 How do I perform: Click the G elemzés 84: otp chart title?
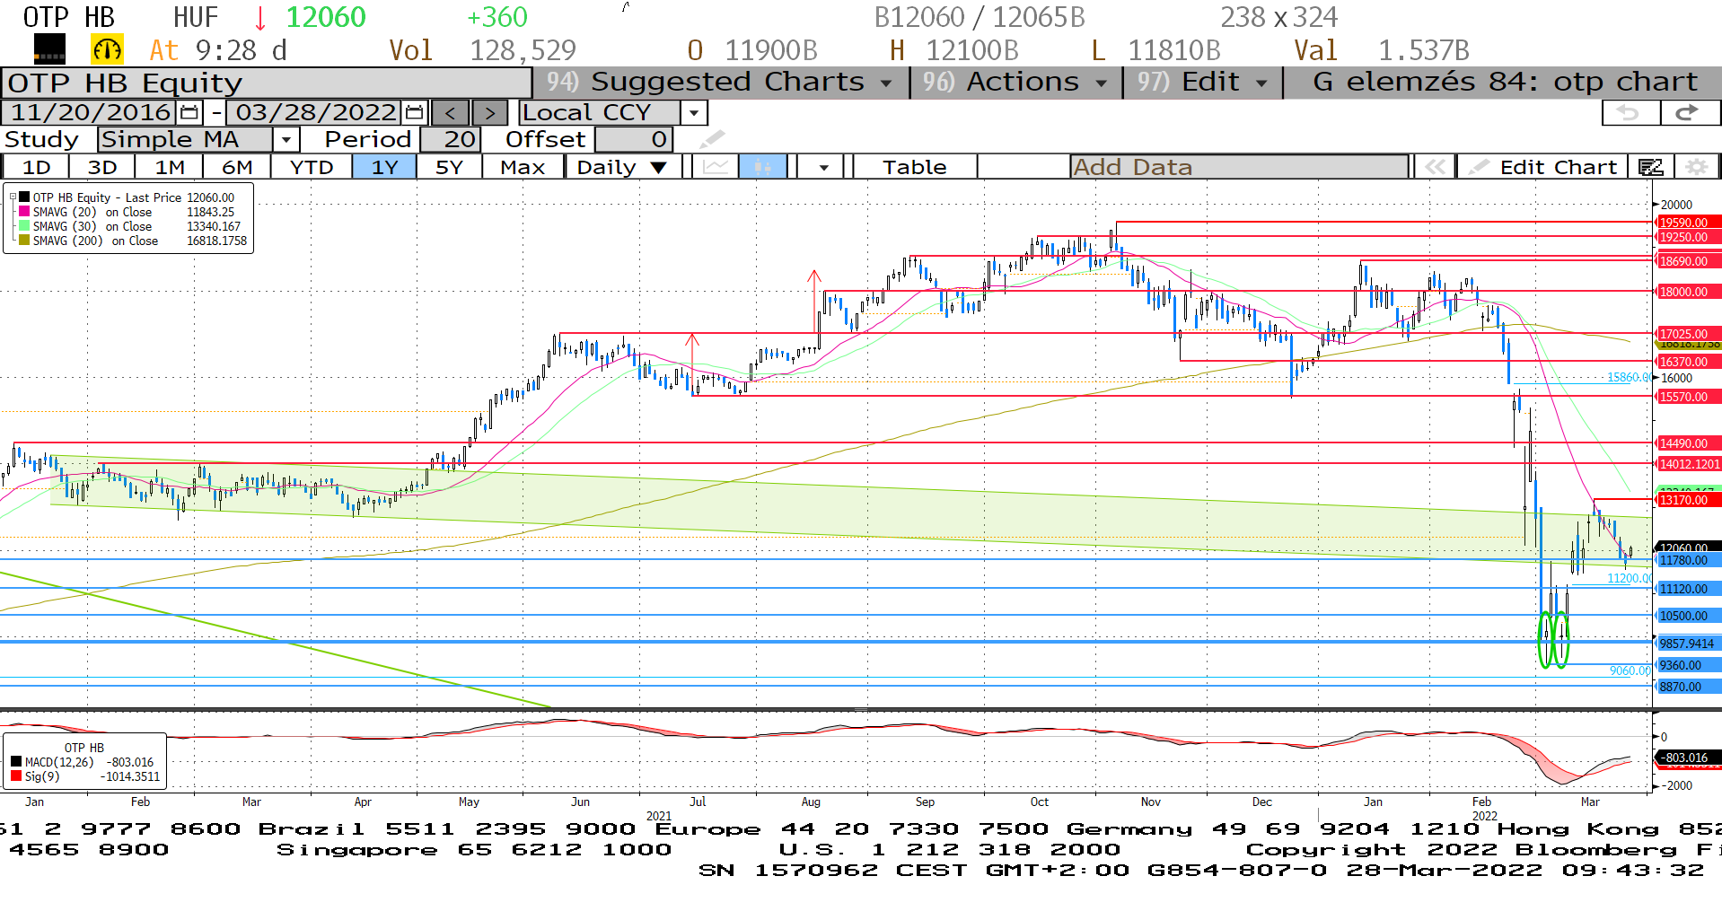pyautogui.click(x=1506, y=82)
